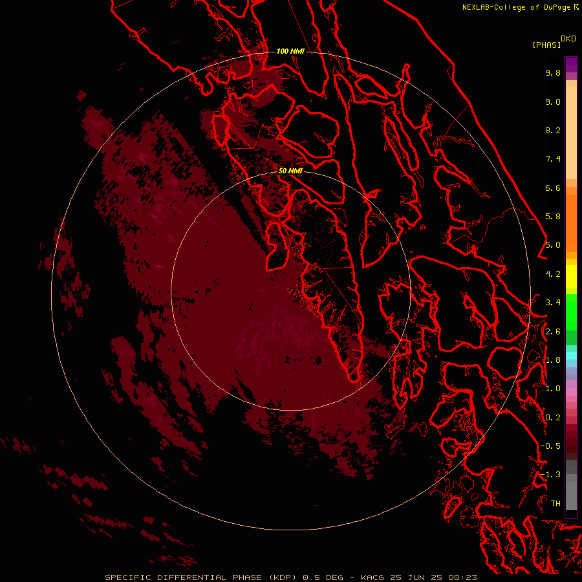This screenshot has height=582, width=582.
Task: Click the DKD product label
Action: [568, 39]
